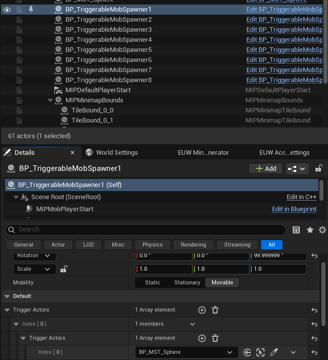Add element to inner Trigger Actors array

[x=202, y=338]
